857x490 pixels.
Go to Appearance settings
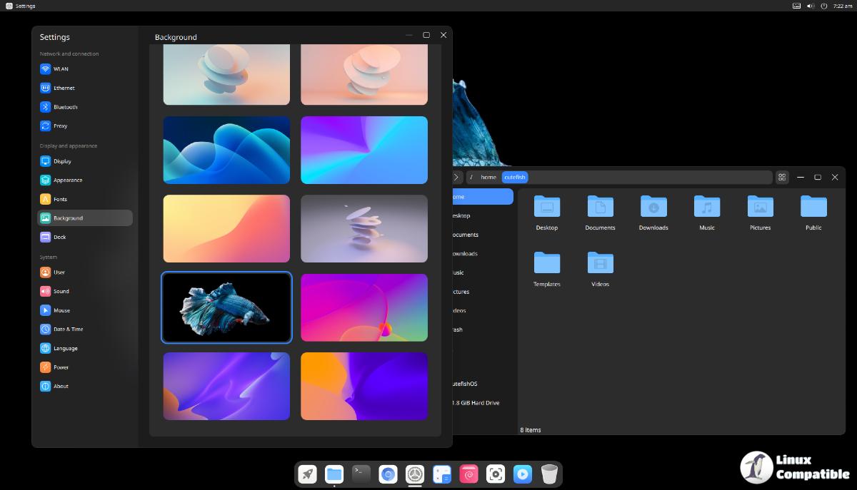pos(68,180)
